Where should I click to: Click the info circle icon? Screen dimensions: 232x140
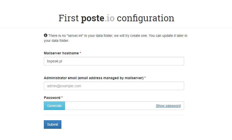click(x=46, y=36)
